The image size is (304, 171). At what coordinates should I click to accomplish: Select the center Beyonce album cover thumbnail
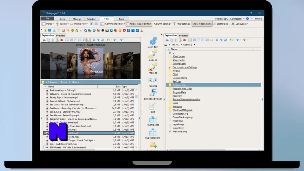click(x=90, y=61)
